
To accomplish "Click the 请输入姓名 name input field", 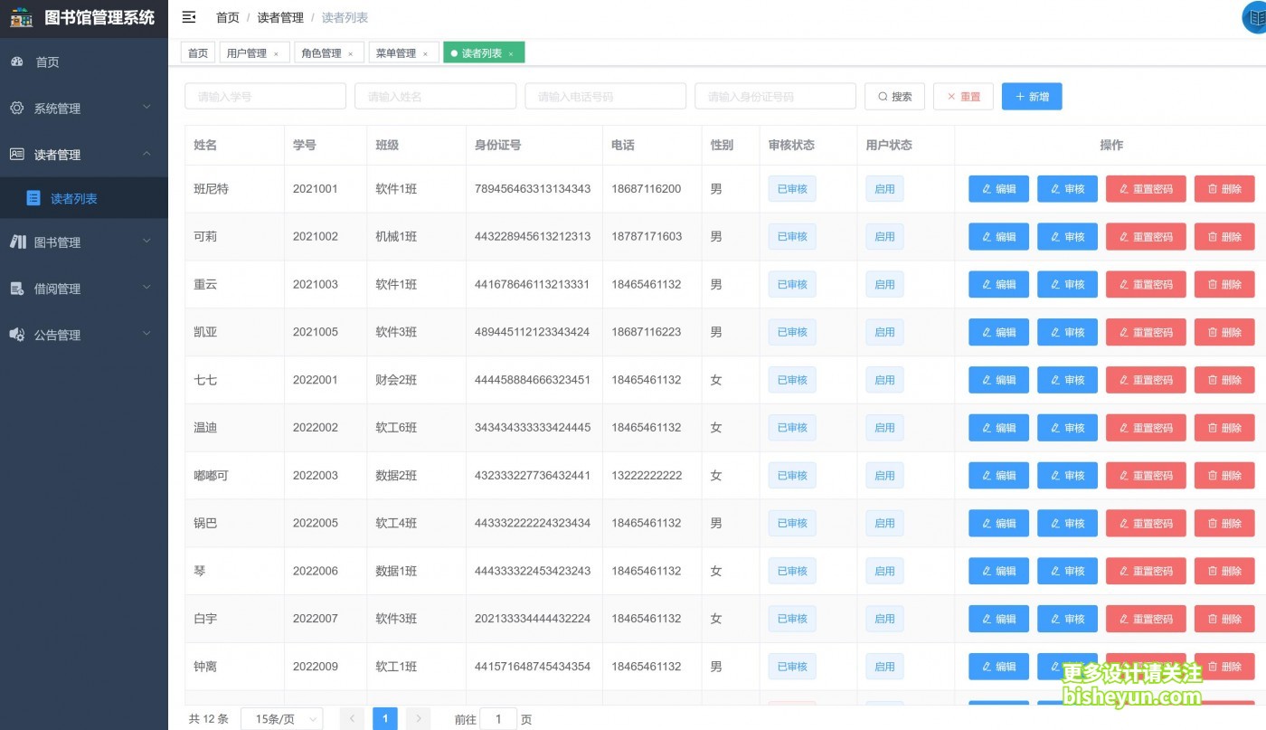I will (x=435, y=96).
